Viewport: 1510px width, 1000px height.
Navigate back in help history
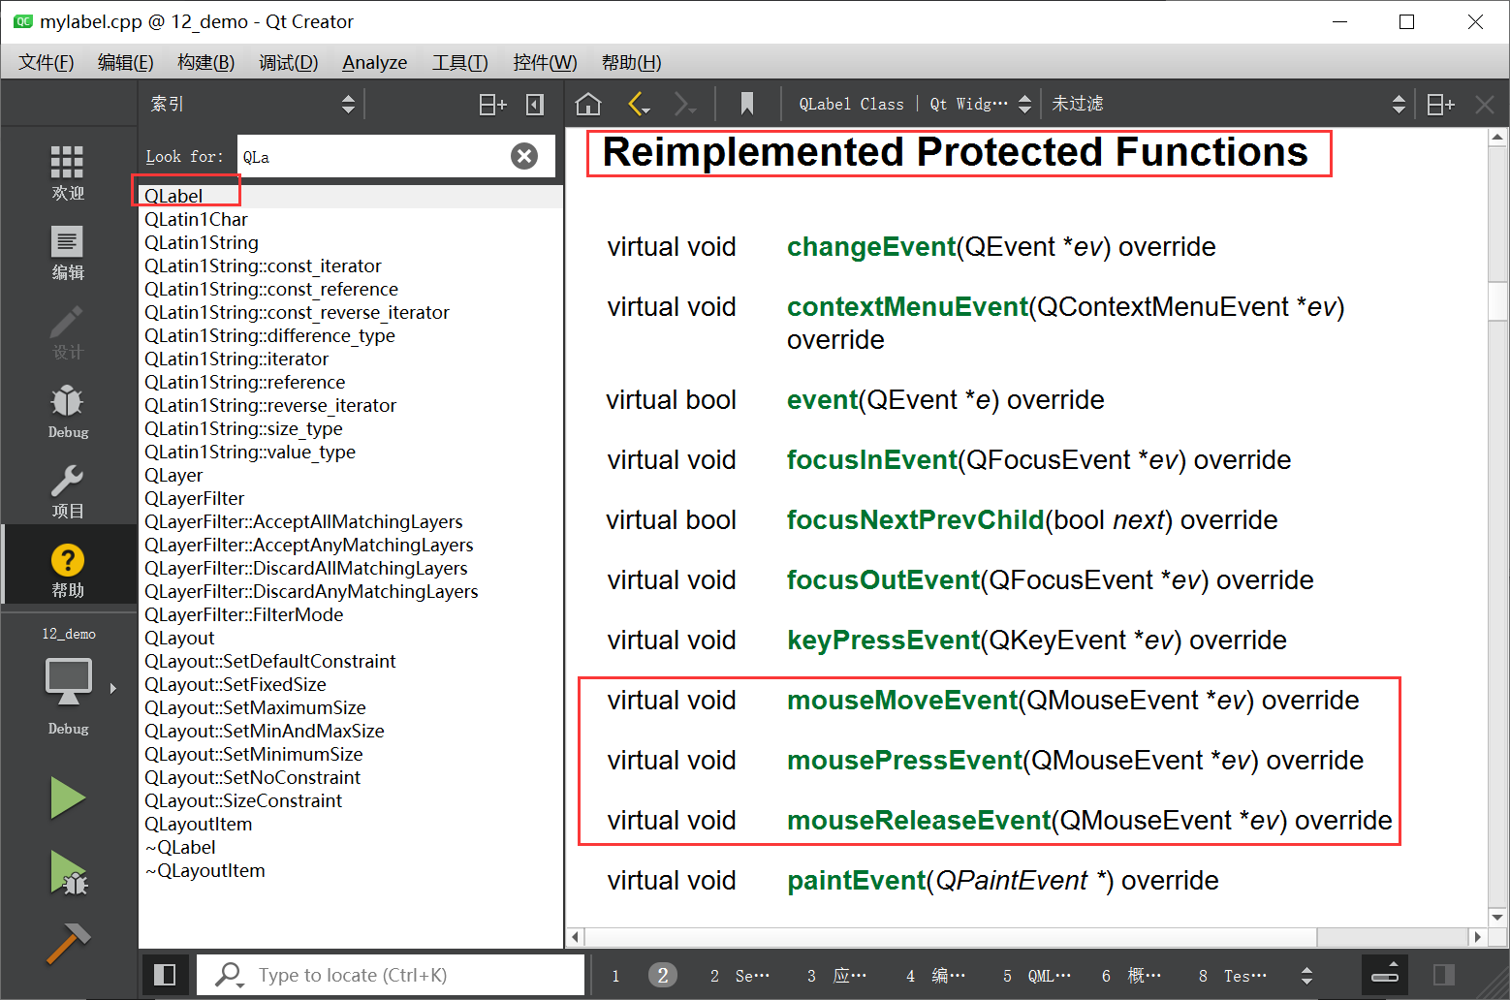(x=638, y=104)
